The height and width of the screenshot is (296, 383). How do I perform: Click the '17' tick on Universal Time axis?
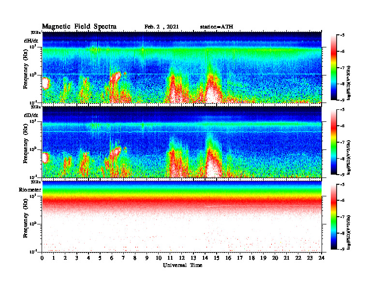[x=240, y=258]
